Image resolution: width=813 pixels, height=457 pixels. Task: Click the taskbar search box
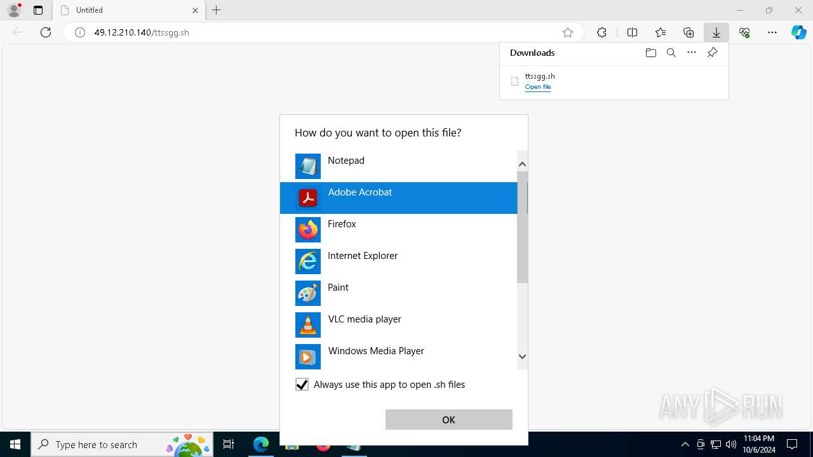(123, 444)
